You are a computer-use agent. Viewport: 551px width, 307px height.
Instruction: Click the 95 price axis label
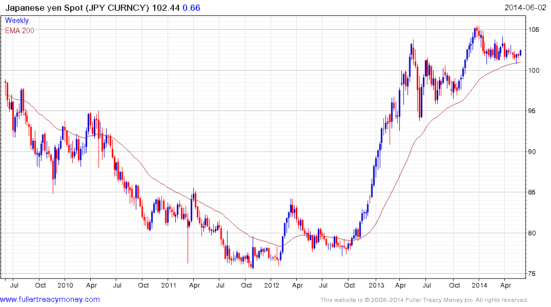point(532,111)
